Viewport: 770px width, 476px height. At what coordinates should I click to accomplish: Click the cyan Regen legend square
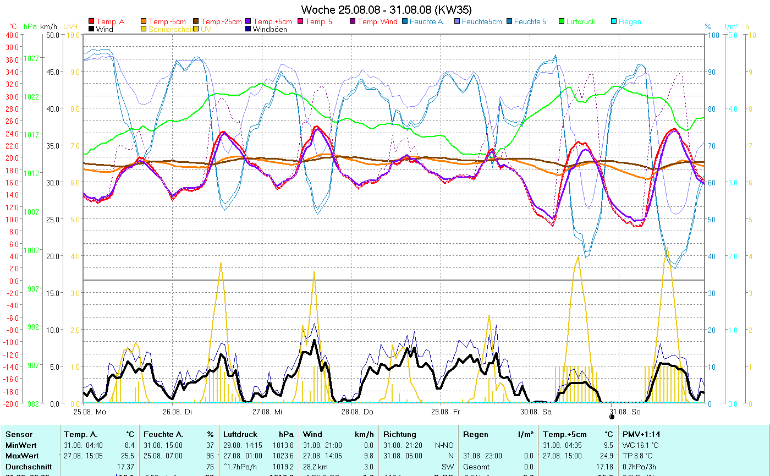[x=614, y=22]
